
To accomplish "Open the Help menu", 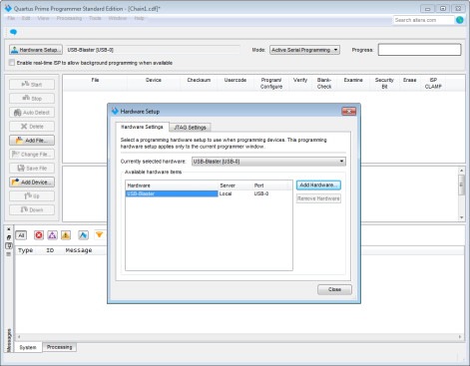I will 139,18.
